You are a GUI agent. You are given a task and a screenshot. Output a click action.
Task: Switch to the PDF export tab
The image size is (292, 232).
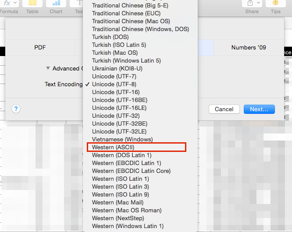(x=40, y=48)
